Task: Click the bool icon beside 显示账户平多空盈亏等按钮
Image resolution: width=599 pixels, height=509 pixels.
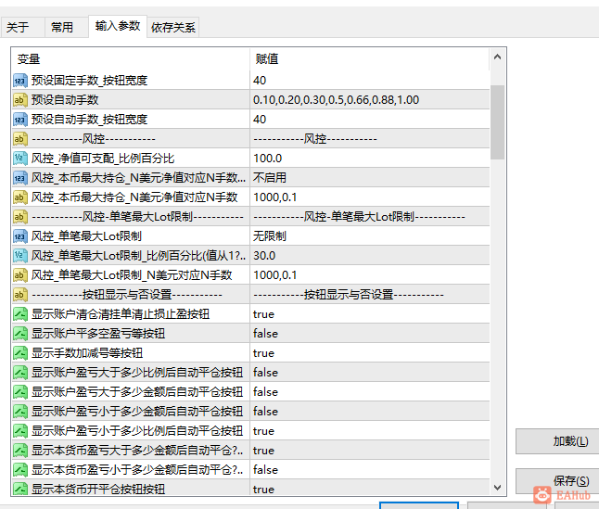Action: click(x=19, y=334)
